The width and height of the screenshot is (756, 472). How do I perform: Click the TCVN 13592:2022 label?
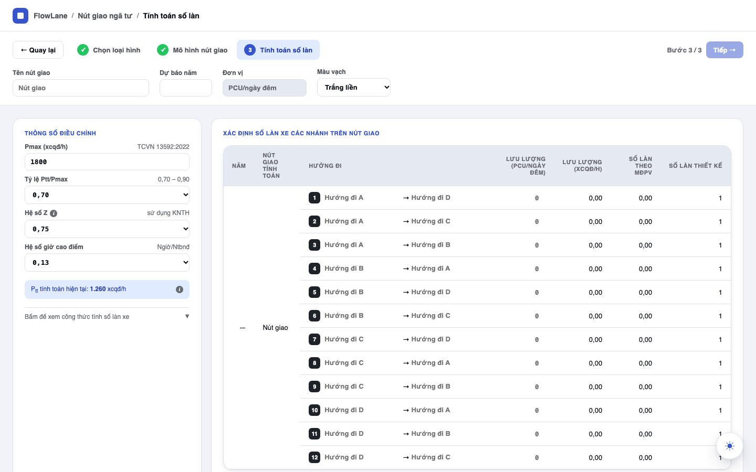pos(163,147)
